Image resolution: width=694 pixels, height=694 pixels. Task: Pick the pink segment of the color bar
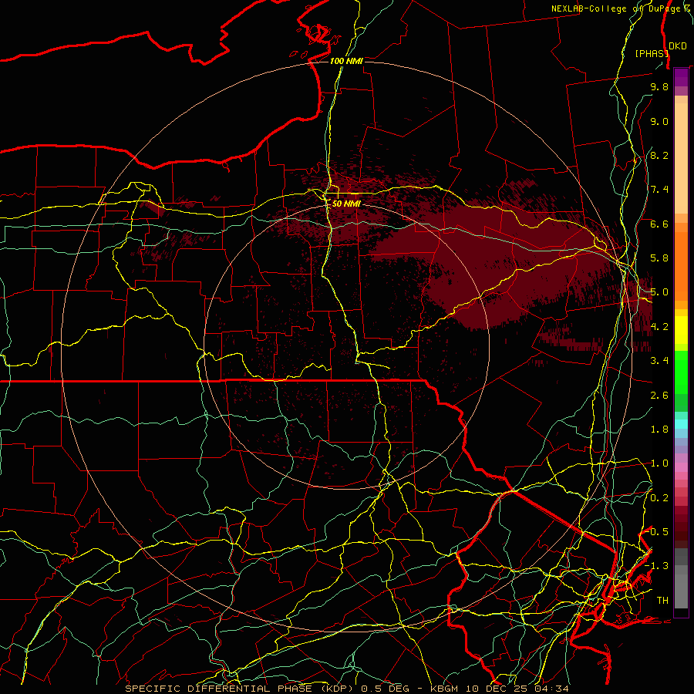click(x=681, y=467)
